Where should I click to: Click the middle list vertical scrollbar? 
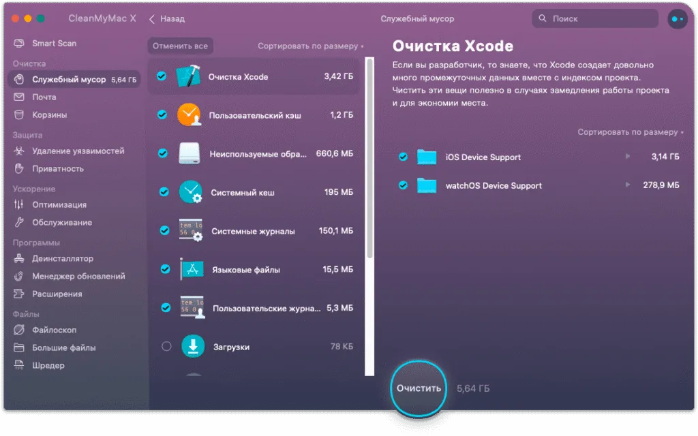click(x=369, y=158)
